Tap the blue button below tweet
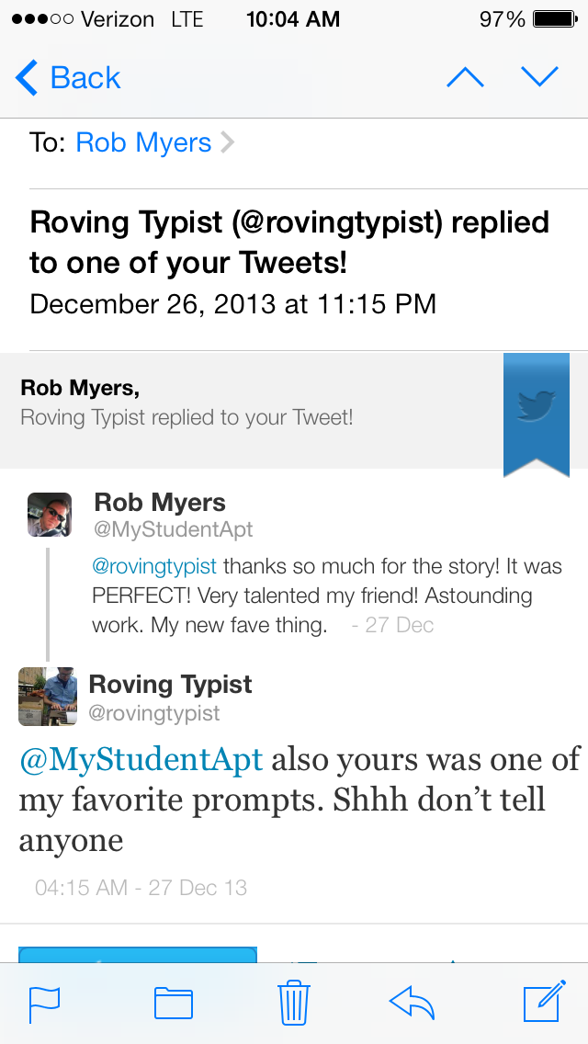588x1044 pixels. tap(138, 954)
